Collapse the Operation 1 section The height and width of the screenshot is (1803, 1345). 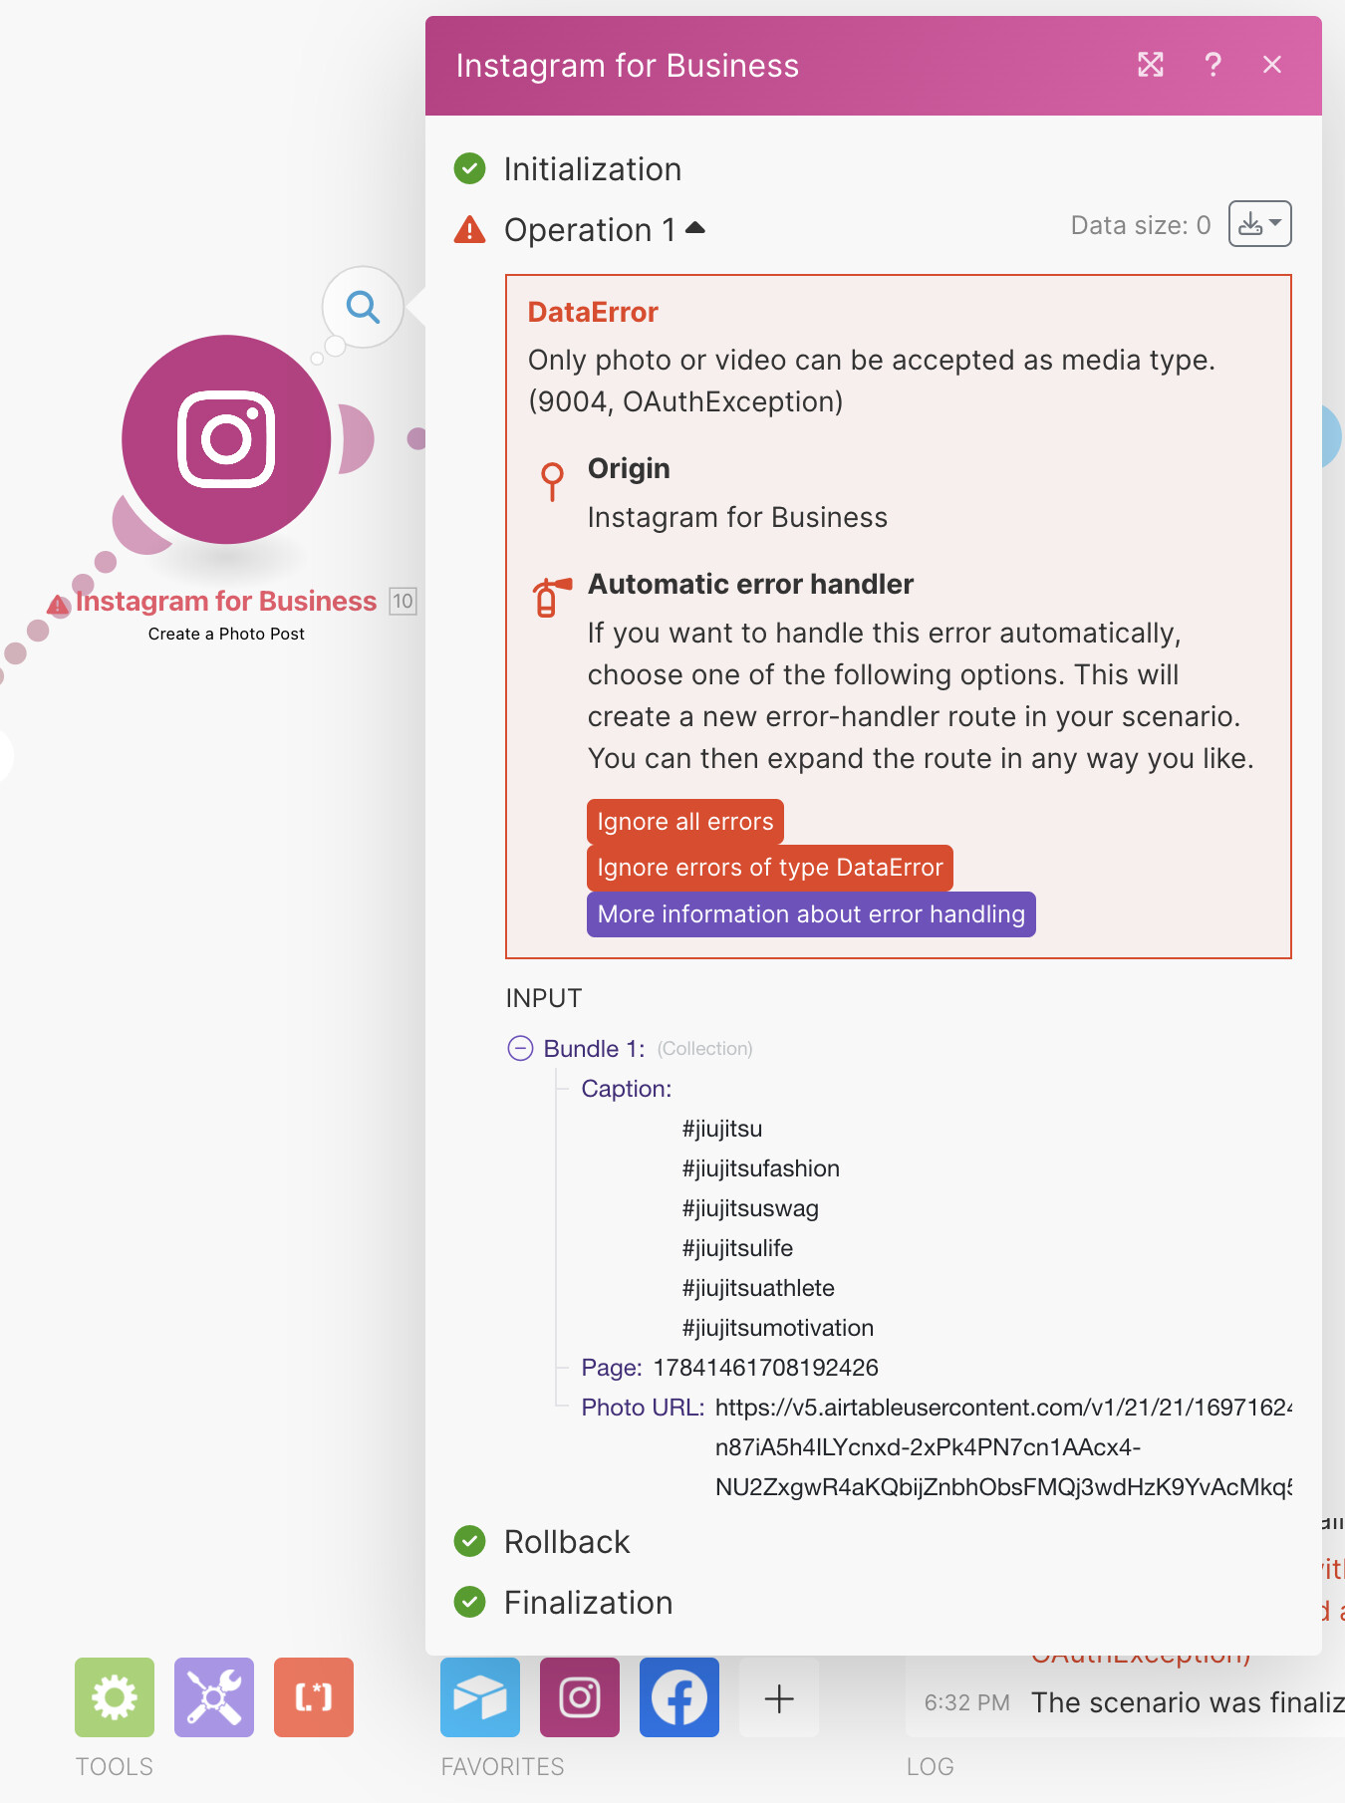[695, 228]
